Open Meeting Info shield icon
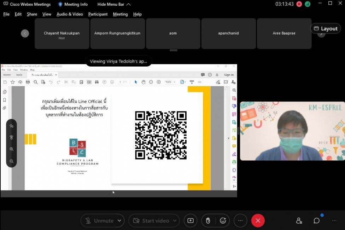 [60, 4]
